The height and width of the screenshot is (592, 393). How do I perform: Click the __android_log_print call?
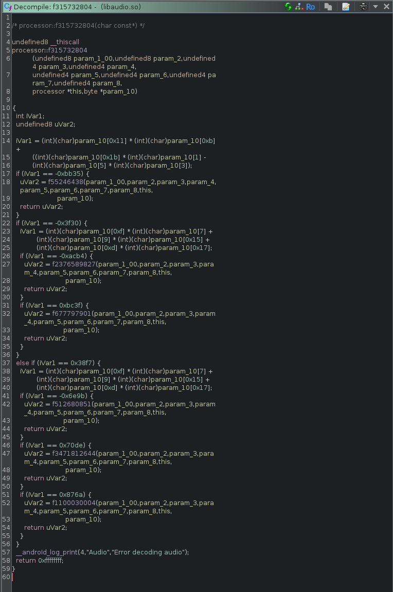click(47, 552)
